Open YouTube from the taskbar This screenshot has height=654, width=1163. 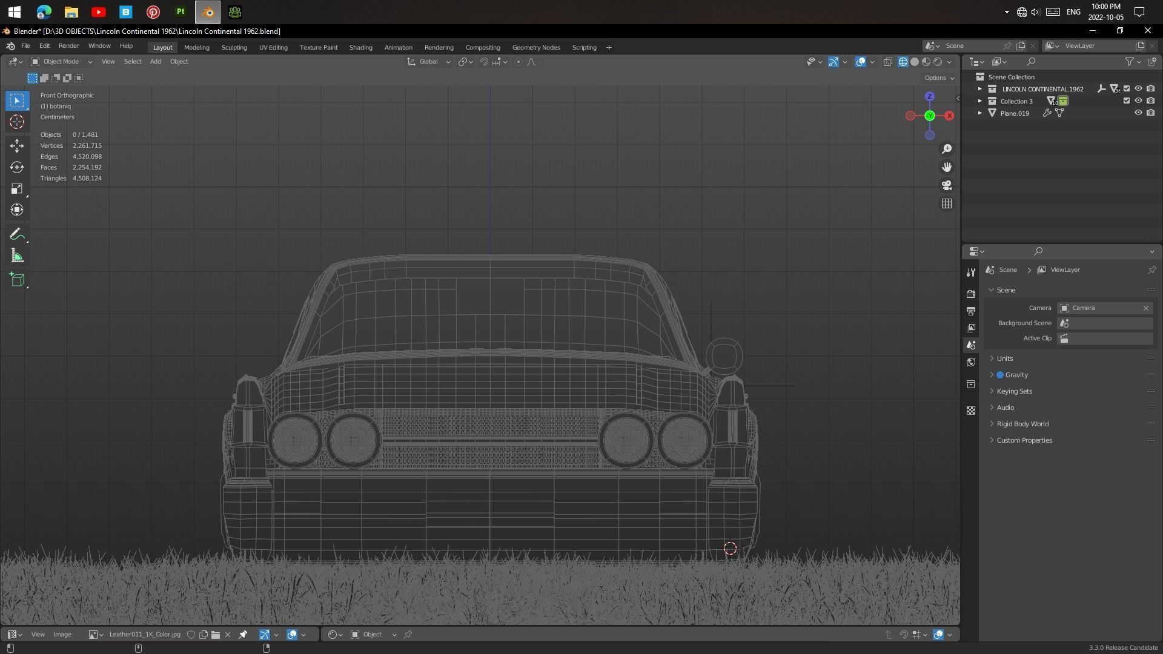[99, 12]
